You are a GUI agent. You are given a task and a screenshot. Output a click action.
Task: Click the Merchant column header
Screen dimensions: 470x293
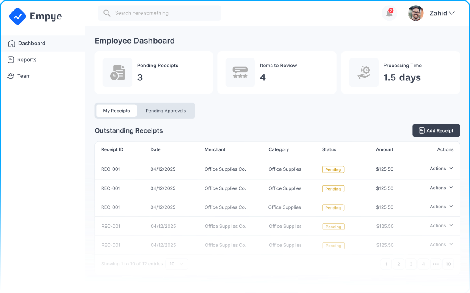pyautogui.click(x=215, y=149)
